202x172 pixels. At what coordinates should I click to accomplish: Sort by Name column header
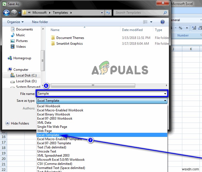pos(55,30)
